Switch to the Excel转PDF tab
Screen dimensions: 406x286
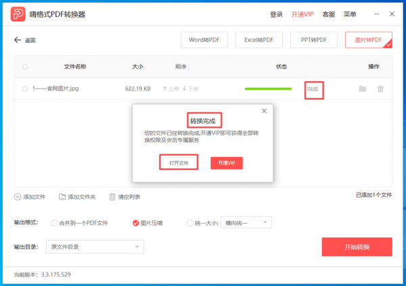click(x=259, y=41)
